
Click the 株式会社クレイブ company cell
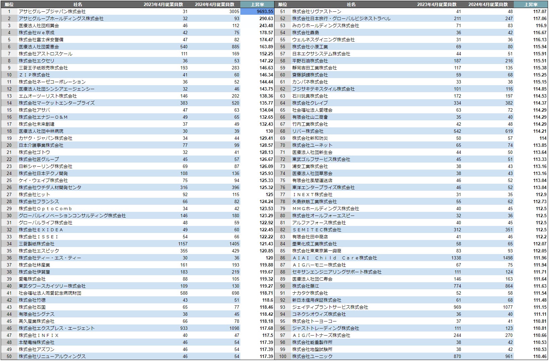coord(310,103)
